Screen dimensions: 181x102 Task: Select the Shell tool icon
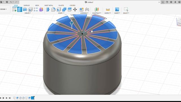coord(59,9)
